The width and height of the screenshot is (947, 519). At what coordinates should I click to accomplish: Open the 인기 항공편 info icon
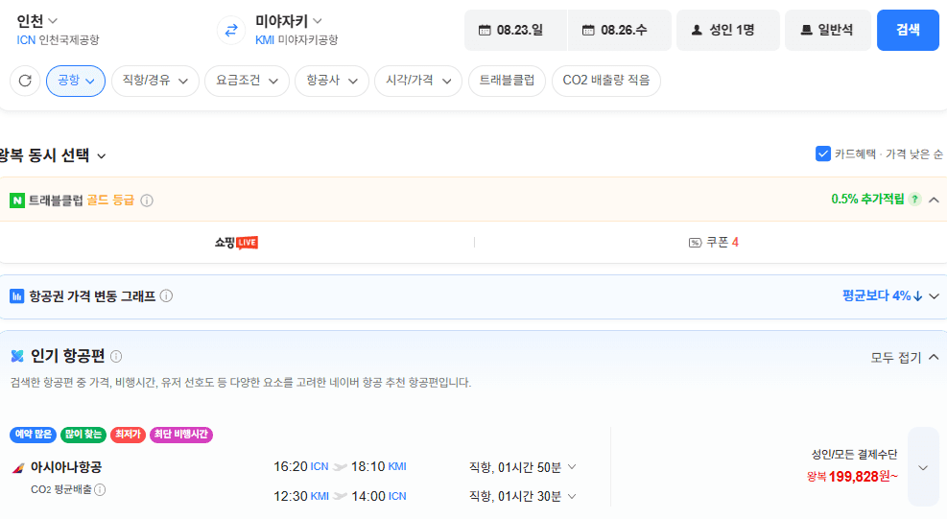click(x=116, y=357)
